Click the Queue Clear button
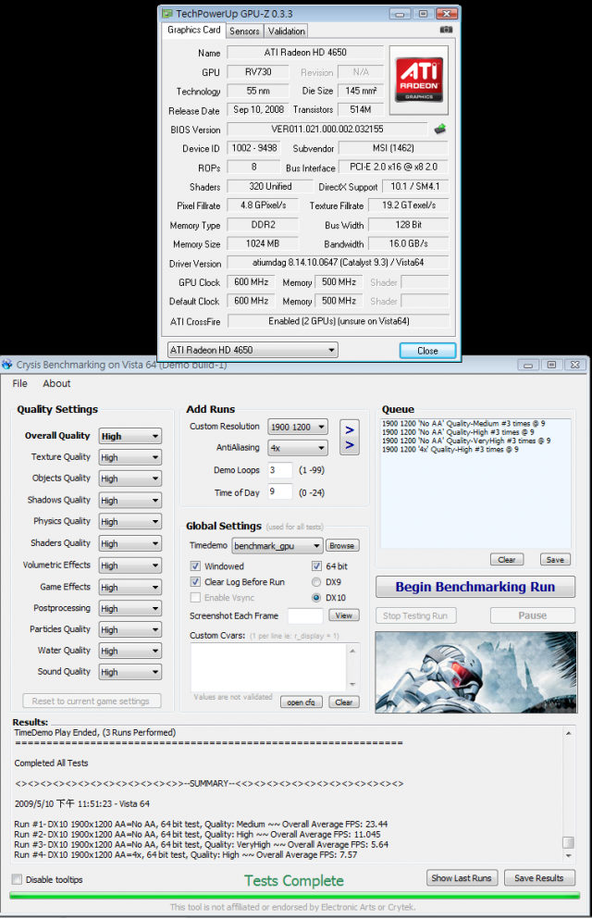 tap(507, 559)
